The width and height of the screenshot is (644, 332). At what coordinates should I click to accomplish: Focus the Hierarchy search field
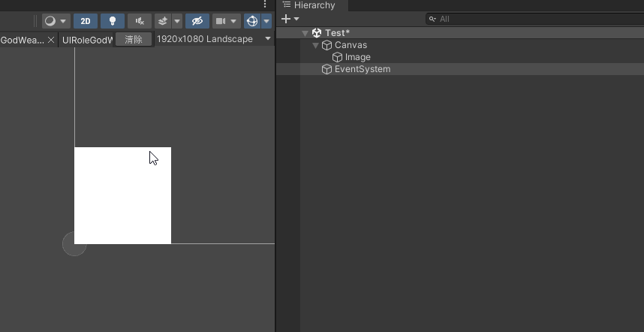click(x=534, y=19)
